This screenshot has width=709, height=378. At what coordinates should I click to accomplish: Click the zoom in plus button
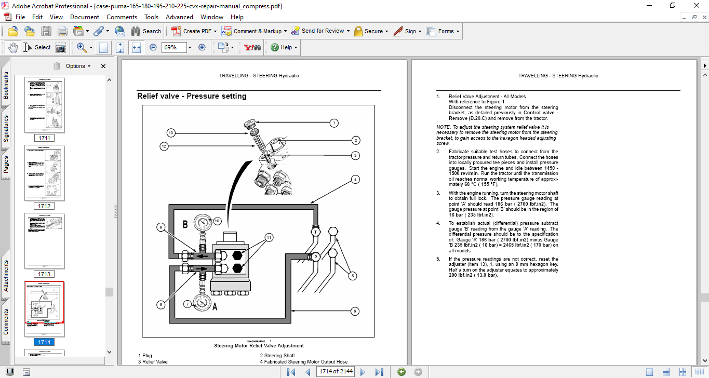click(202, 47)
